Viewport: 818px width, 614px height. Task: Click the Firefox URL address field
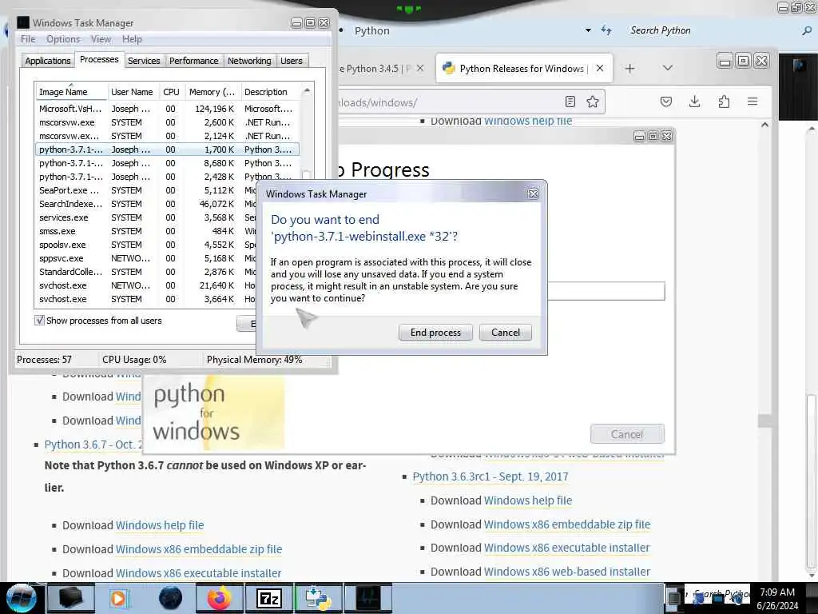coord(449,102)
